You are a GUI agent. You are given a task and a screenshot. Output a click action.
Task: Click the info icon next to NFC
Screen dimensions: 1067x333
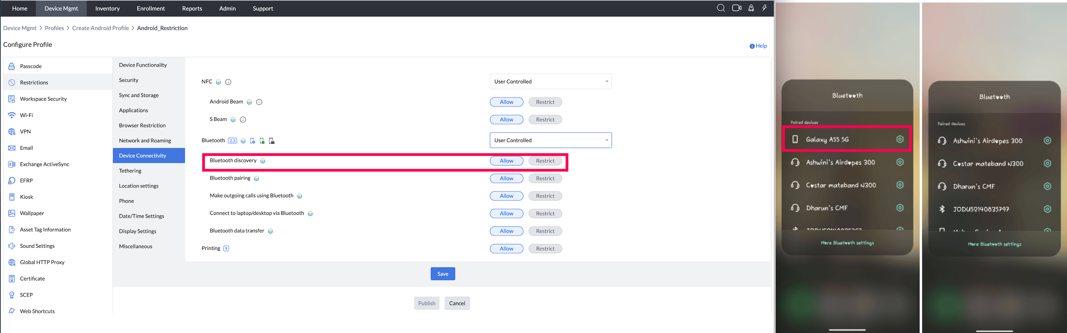(x=228, y=82)
